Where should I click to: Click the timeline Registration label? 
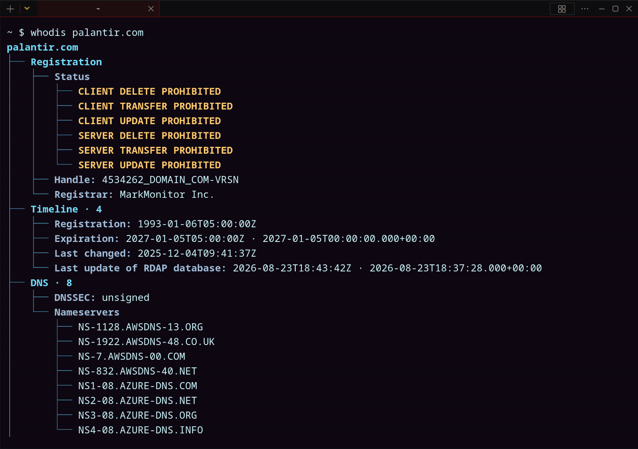click(93, 224)
